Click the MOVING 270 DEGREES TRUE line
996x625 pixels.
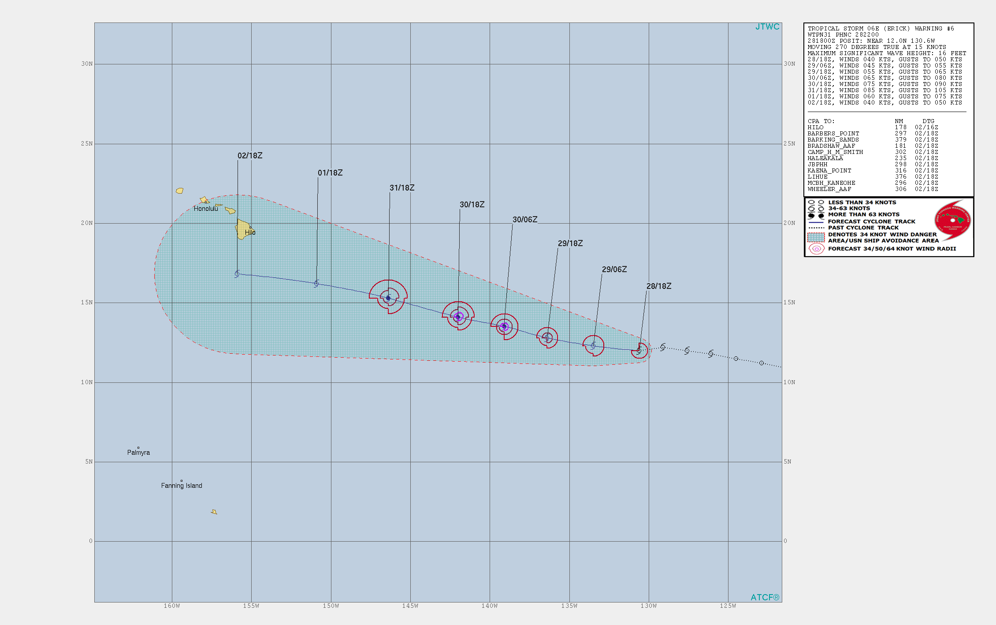click(877, 47)
